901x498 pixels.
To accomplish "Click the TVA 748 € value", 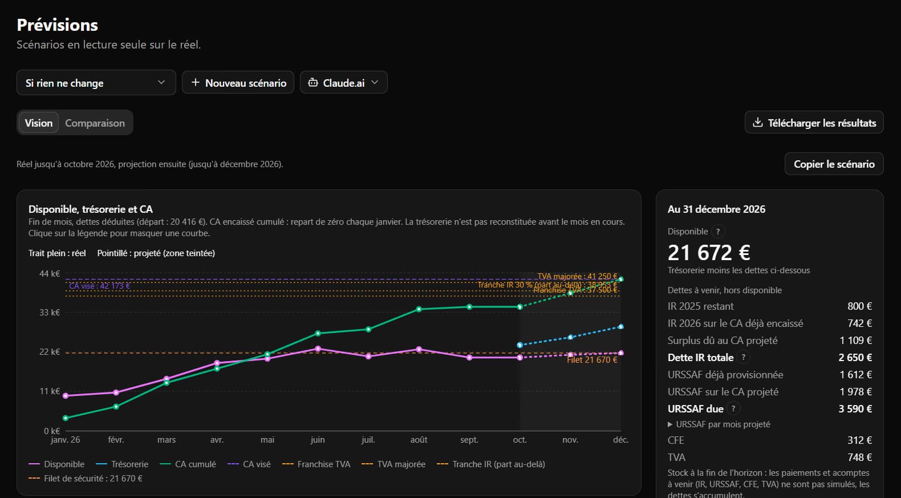I will pos(859,457).
